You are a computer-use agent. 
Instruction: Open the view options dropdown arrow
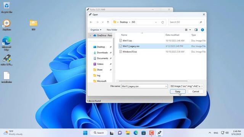[190, 30]
